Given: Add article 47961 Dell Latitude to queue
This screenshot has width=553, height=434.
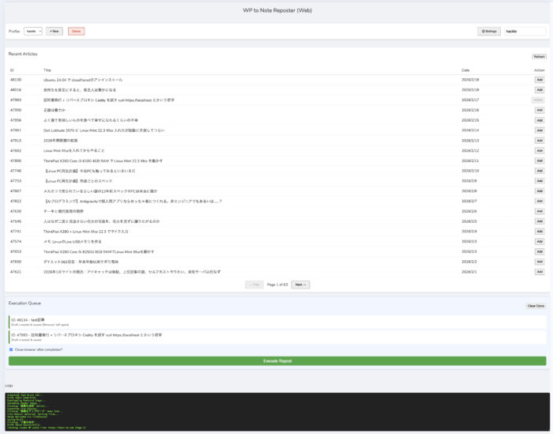Looking at the screenshot, I should [x=539, y=130].
